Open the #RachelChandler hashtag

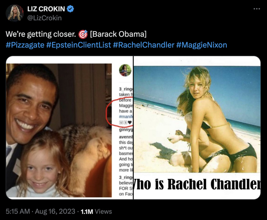click(x=144, y=45)
